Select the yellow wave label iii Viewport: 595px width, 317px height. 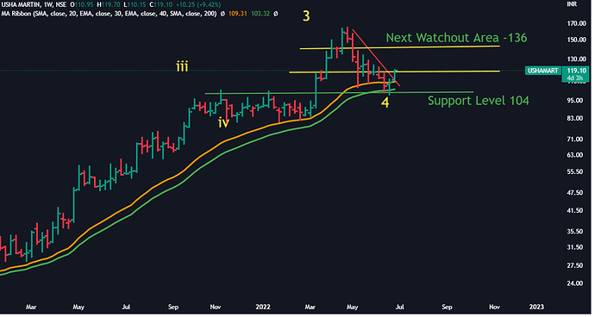click(182, 66)
